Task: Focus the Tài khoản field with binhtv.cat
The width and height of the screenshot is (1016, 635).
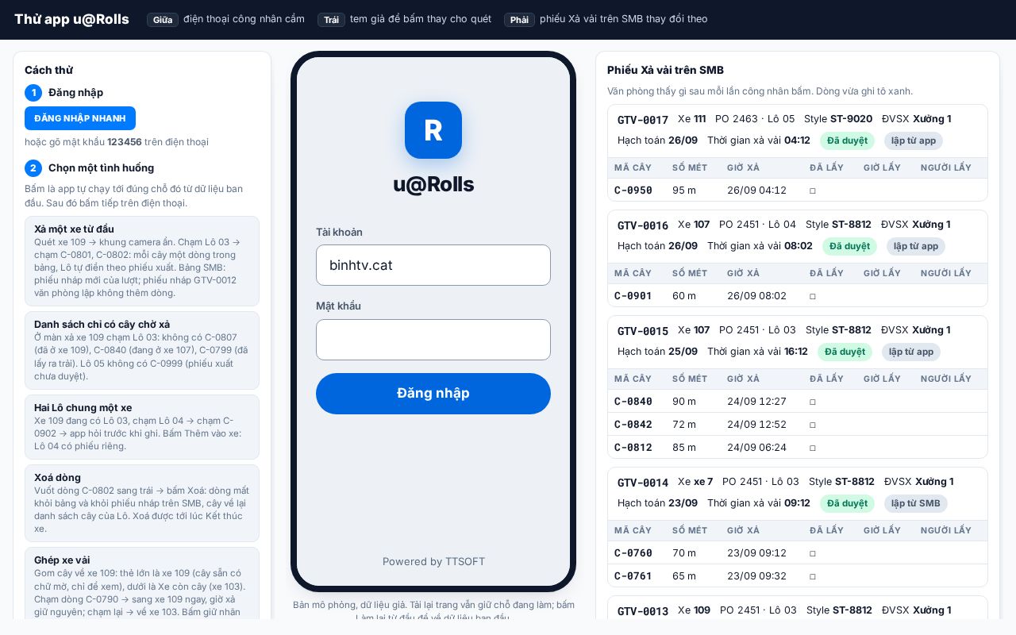Action: click(x=433, y=265)
